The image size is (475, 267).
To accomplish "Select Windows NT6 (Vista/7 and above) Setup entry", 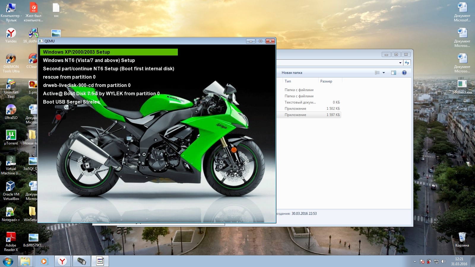I will tap(89, 60).
